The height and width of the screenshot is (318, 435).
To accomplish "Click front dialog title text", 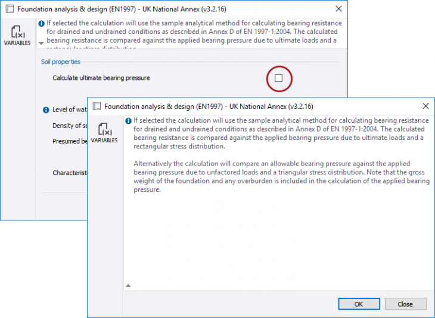I will (x=209, y=107).
